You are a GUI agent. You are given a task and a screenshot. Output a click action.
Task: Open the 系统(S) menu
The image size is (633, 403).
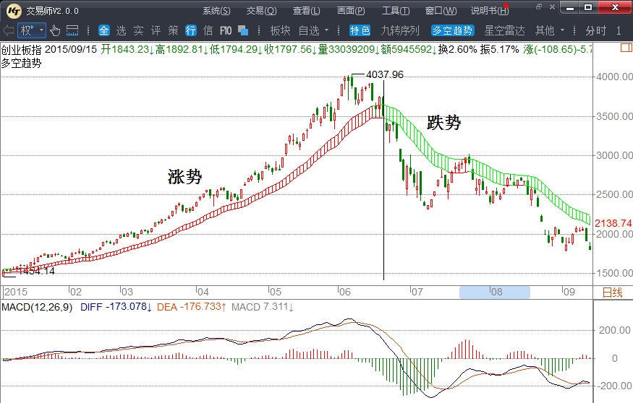tap(216, 11)
